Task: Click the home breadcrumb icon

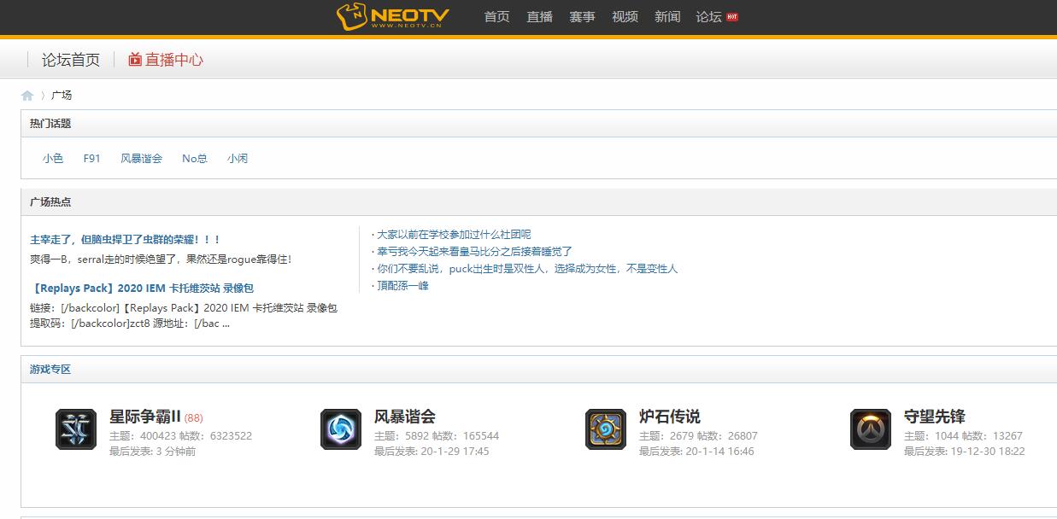Action: point(27,96)
